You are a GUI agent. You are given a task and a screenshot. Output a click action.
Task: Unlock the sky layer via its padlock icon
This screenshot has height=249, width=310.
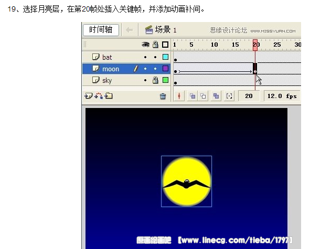click(155, 80)
